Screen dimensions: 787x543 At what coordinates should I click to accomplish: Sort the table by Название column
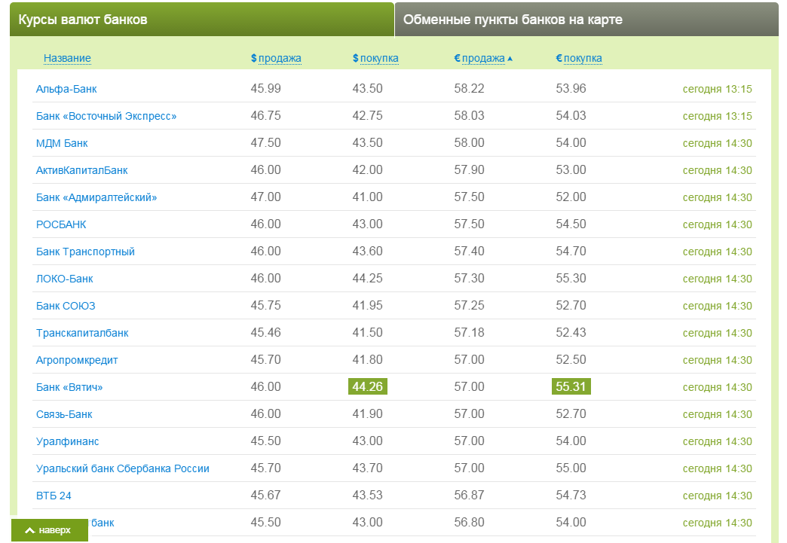[67, 58]
